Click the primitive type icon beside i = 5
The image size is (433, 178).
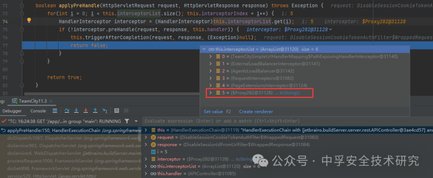[x=153, y=152]
